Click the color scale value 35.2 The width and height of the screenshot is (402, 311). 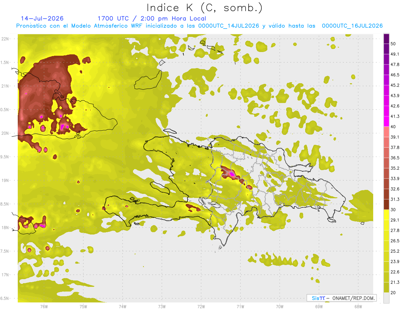[395, 168]
